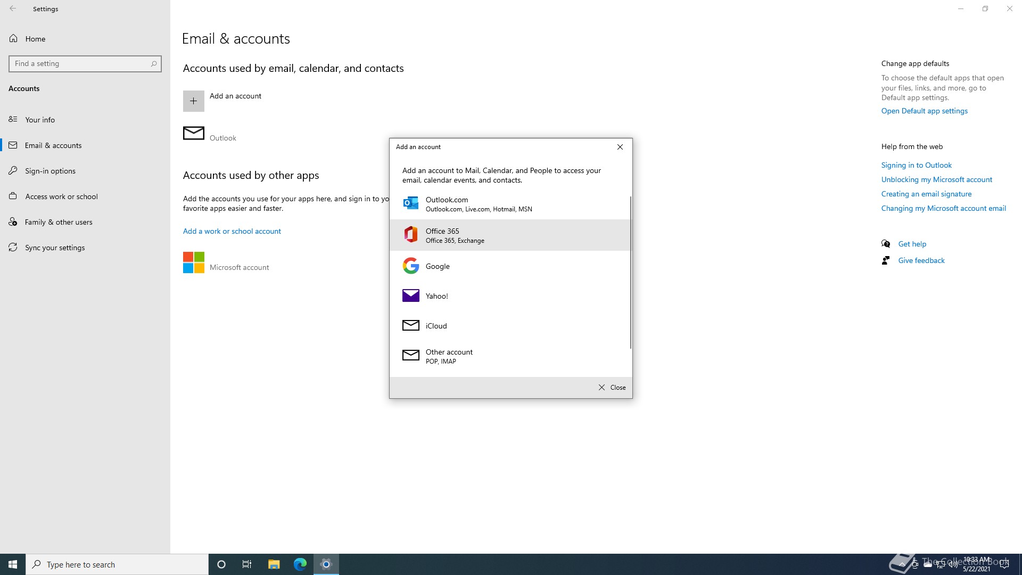Viewport: 1022px width, 575px height.
Task: Choose the Outlook.com account provider
Action: pyautogui.click(x=479, y=204)
